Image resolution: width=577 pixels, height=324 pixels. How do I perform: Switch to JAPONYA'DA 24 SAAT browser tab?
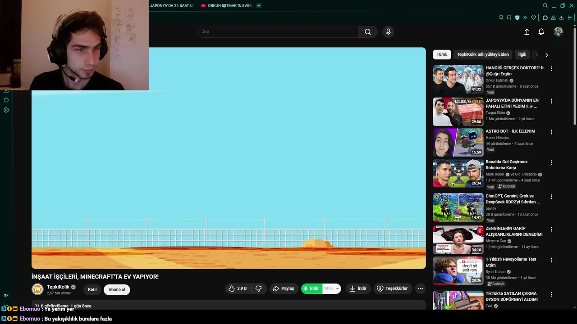[x=172, y=6]
